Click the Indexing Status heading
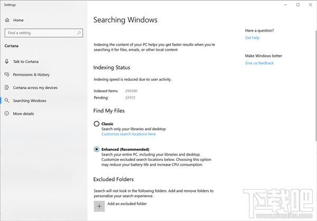 point(111,68)
